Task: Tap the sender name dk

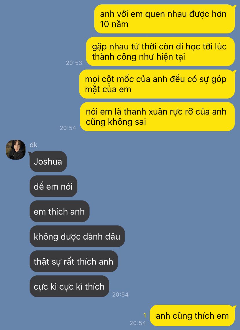Action: tap(34, 145)
